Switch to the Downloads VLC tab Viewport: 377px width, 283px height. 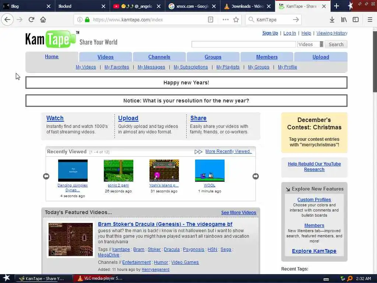[247, 6]
